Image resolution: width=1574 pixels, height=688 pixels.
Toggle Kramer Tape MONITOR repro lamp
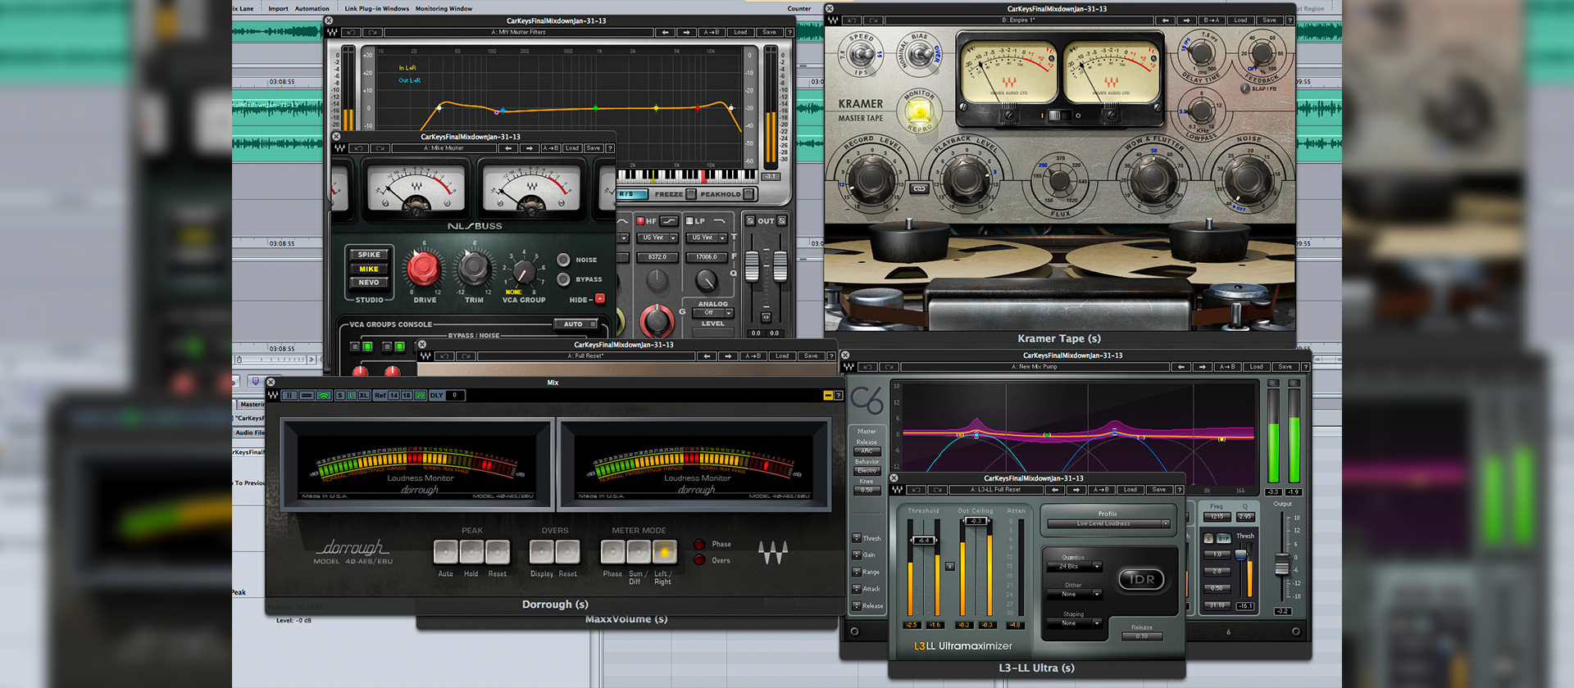click(x=918, y=111)
